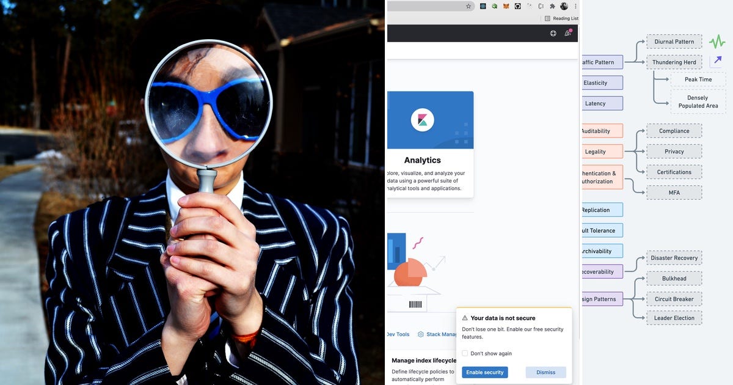Click the Enable security button
This screenshot has height=385, width=733.
pos(484,372)
